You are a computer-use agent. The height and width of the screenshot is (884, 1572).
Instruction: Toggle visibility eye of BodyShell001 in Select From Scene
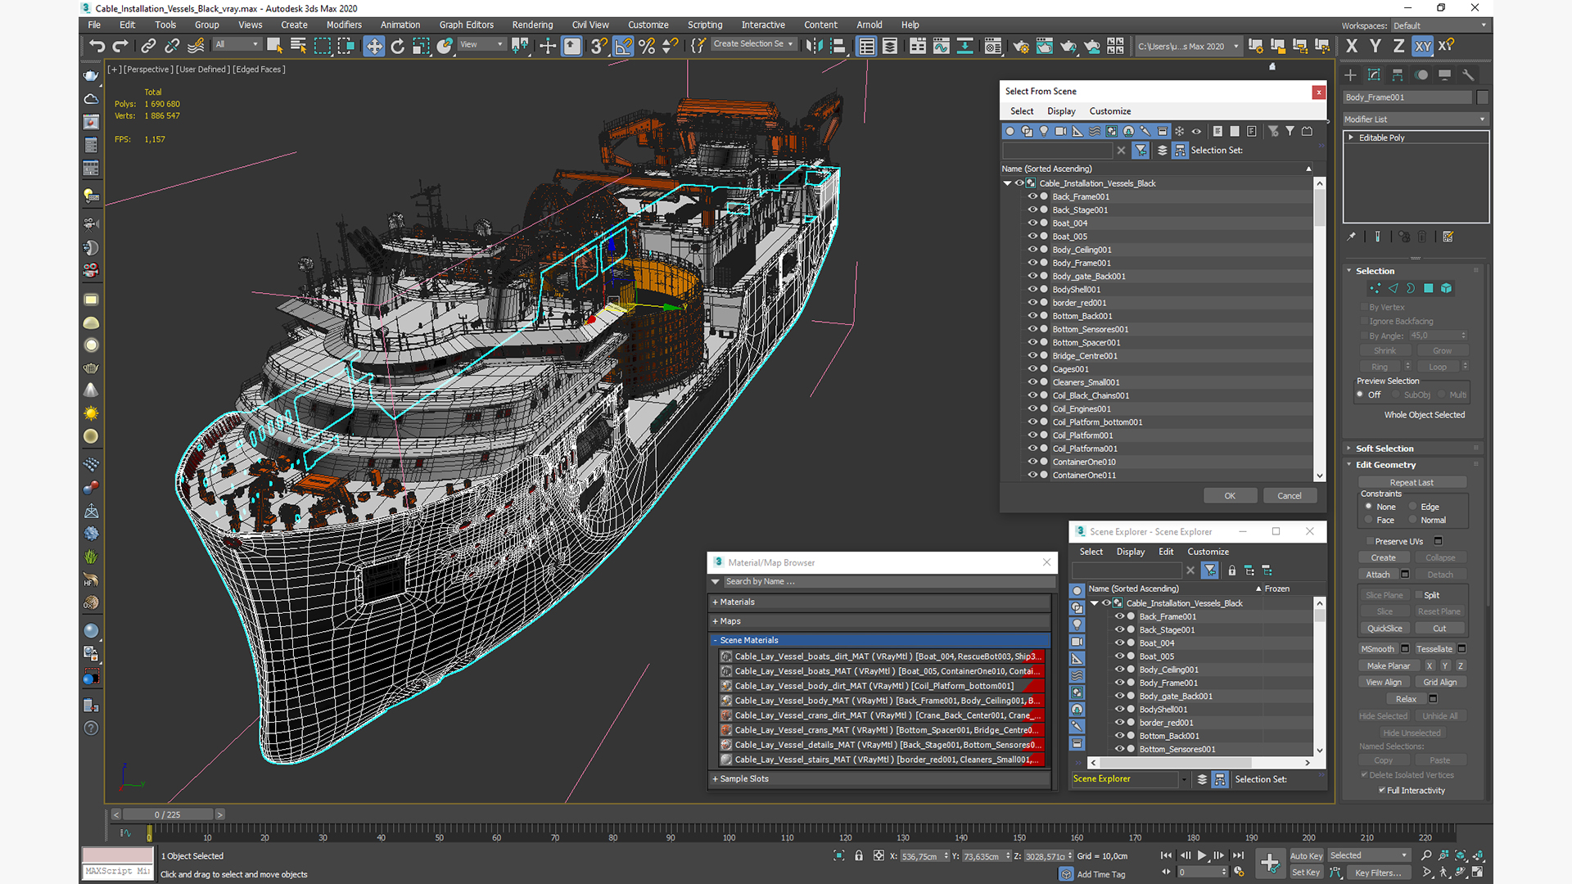pyautogui.click(x=1032, y=289)
